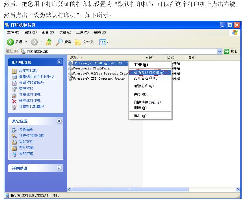Open the 帮助(H) menu

click(100, 32)
